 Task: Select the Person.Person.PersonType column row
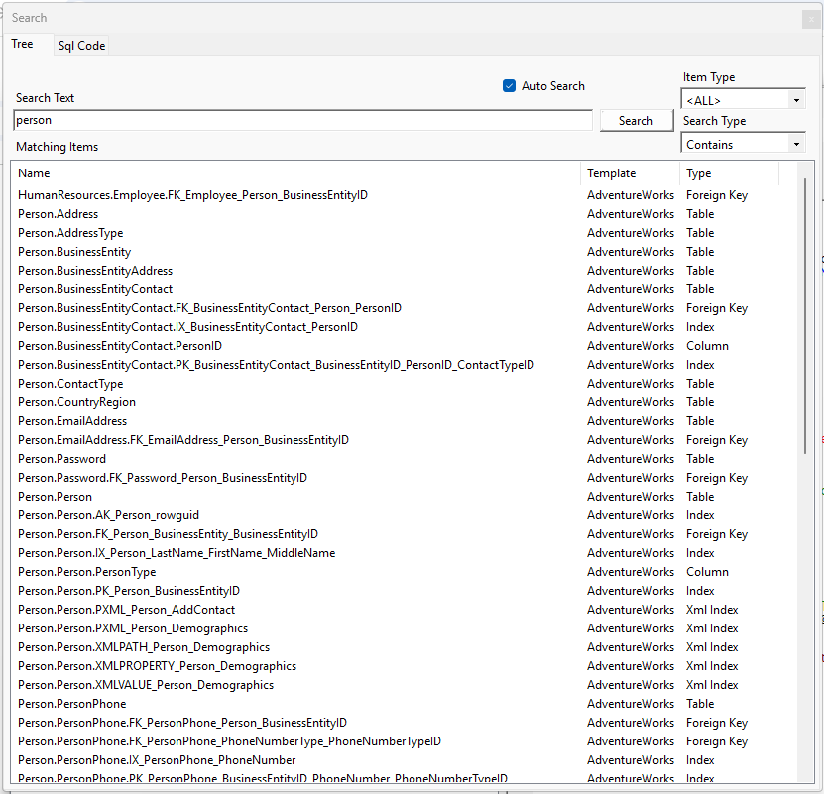87,572
